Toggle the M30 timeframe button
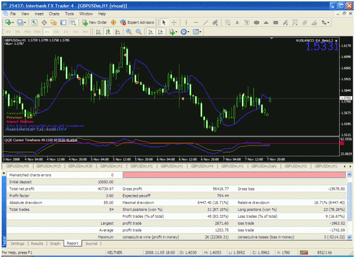The image size is (355, 257). [x=37, y=32]
